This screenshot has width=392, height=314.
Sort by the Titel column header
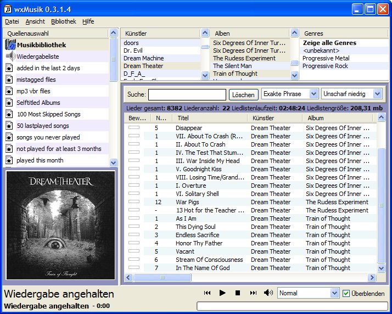pos(210,118)
